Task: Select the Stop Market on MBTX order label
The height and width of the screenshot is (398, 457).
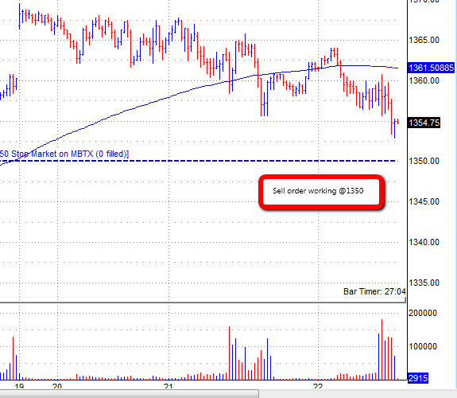Action: (x=64, y=154)
